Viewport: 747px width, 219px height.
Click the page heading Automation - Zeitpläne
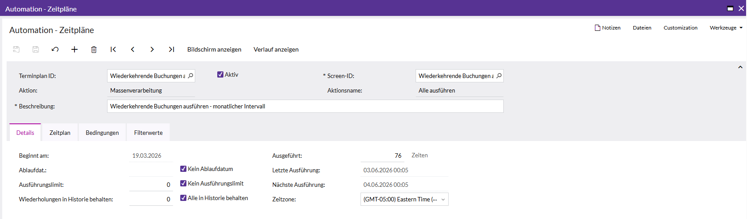pos(52,30)
